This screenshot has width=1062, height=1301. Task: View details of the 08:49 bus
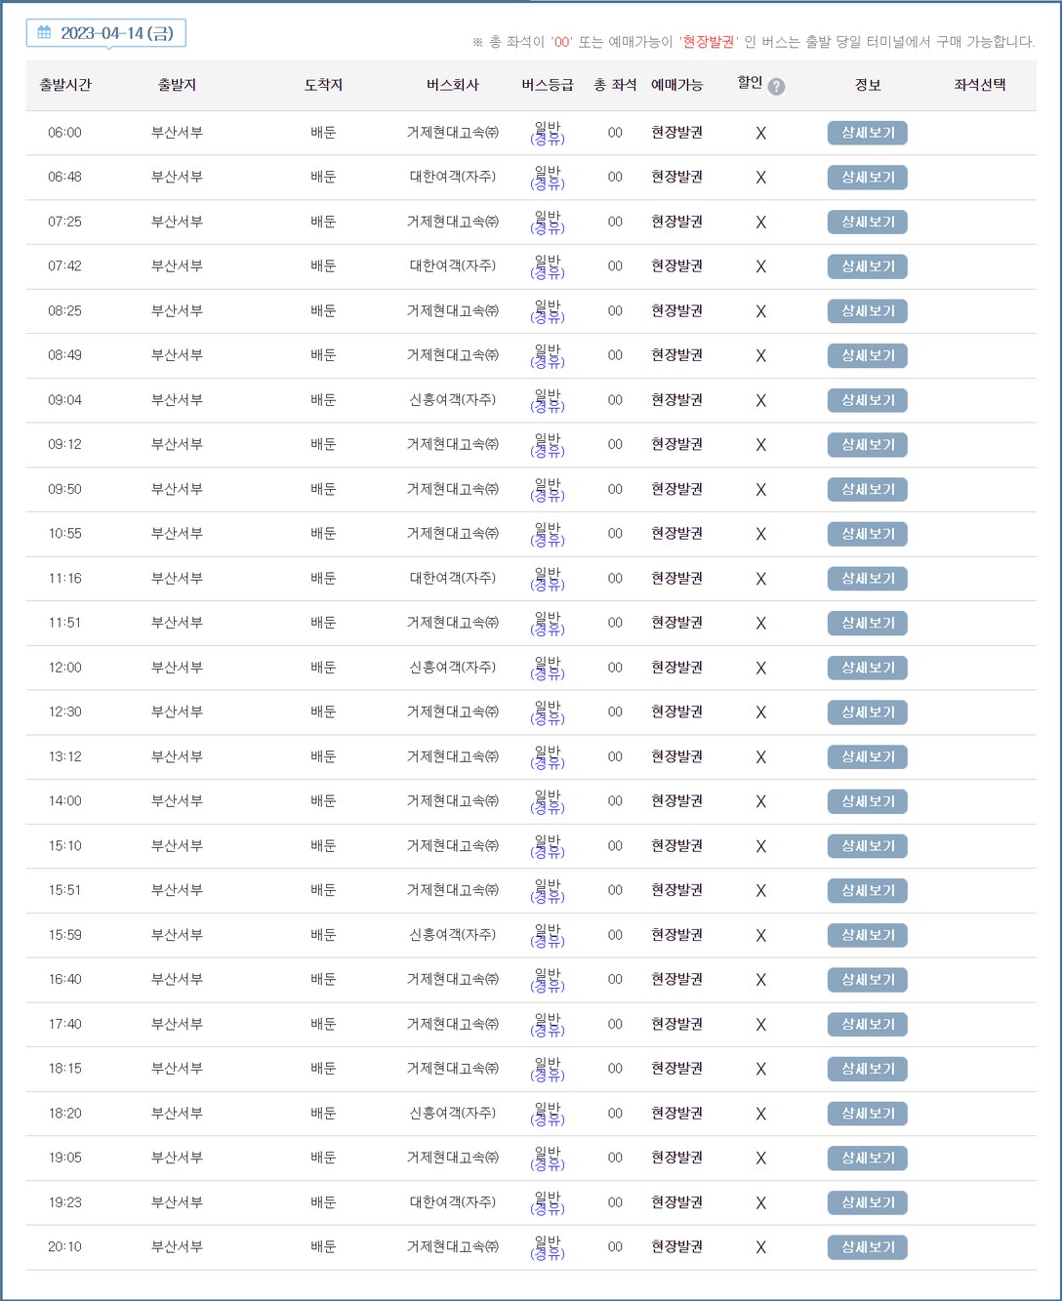pos(867,355)
